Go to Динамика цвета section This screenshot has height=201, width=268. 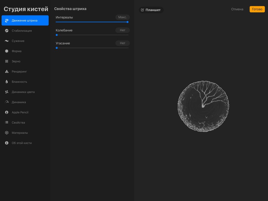click(25, 92)
